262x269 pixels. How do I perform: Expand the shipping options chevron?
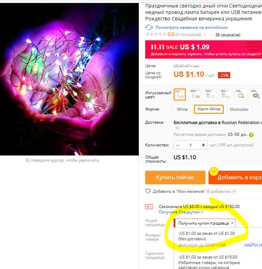pos(177,128)
